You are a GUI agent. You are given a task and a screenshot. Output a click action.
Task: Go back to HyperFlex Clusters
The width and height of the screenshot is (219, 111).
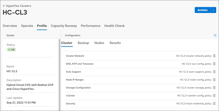(x=17, y=6)
